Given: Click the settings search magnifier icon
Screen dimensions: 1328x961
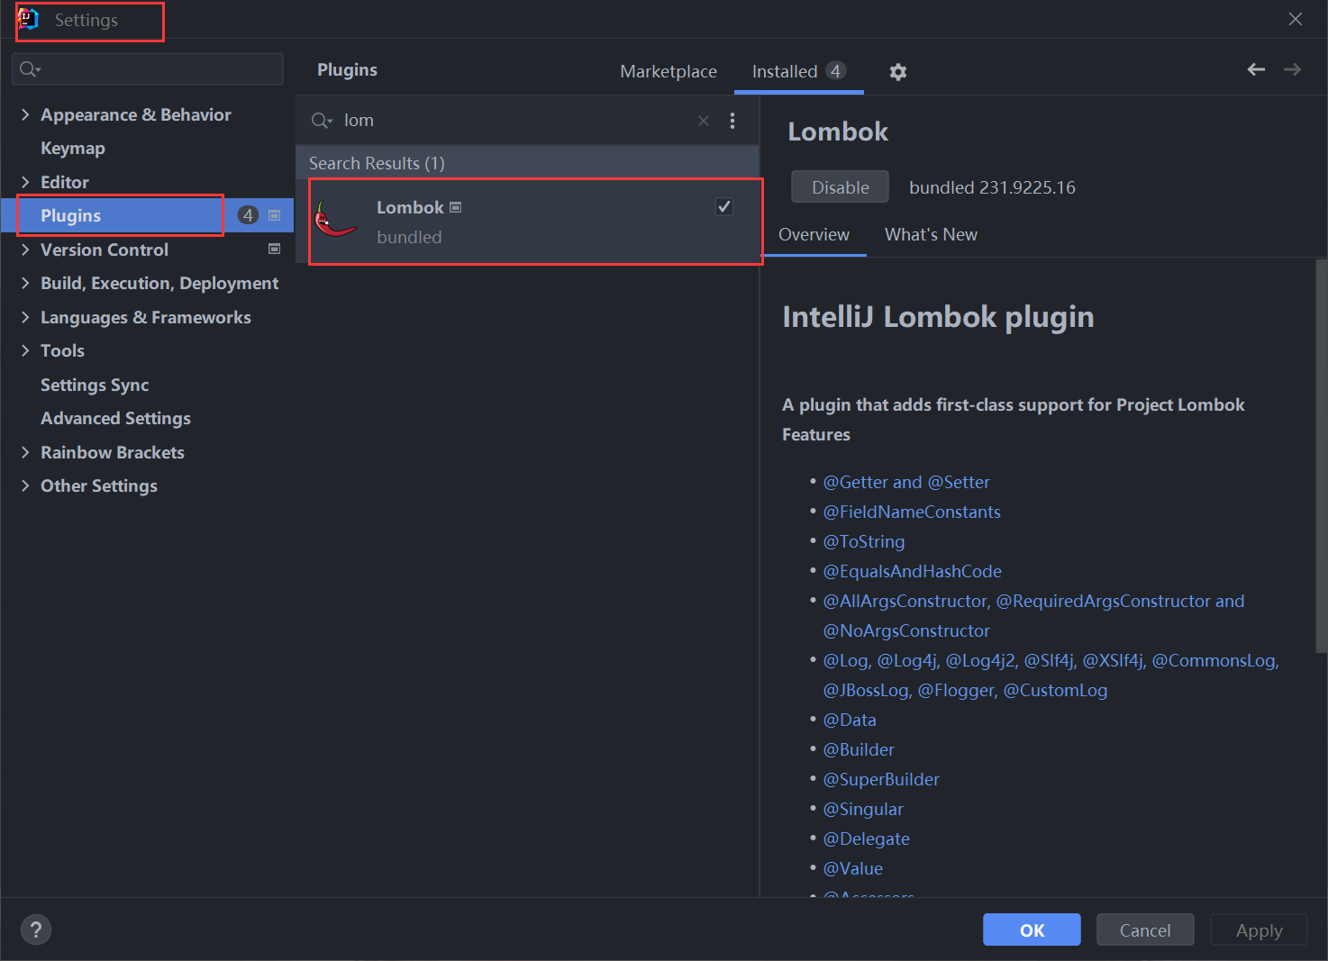Looking at the screenshot, I should pos(30,69).
